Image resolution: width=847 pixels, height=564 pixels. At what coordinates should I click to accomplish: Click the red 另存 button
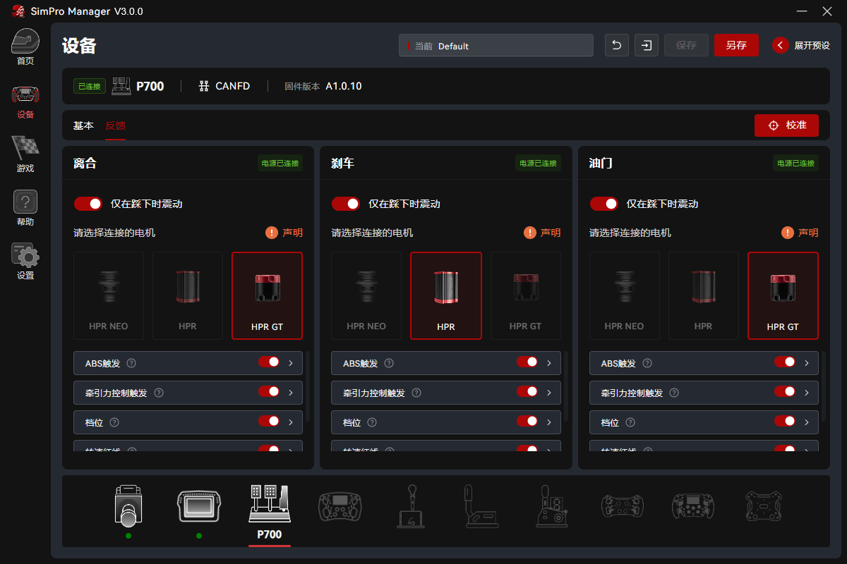[x=736, y=45]
